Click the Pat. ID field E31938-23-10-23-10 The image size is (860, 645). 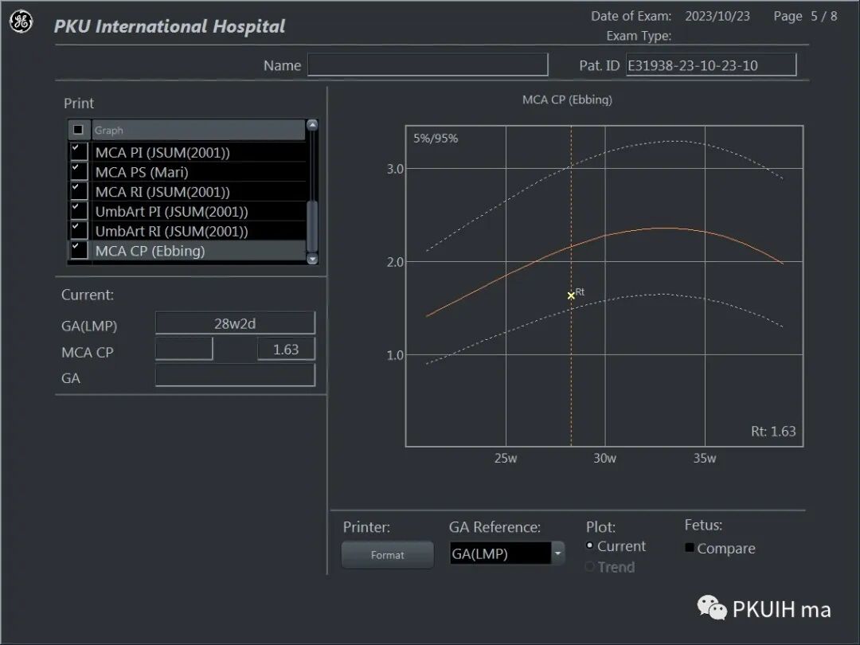711,64
